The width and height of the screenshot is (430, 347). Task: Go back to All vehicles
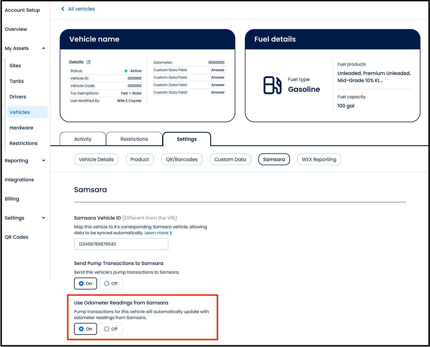tap(81, 9)
